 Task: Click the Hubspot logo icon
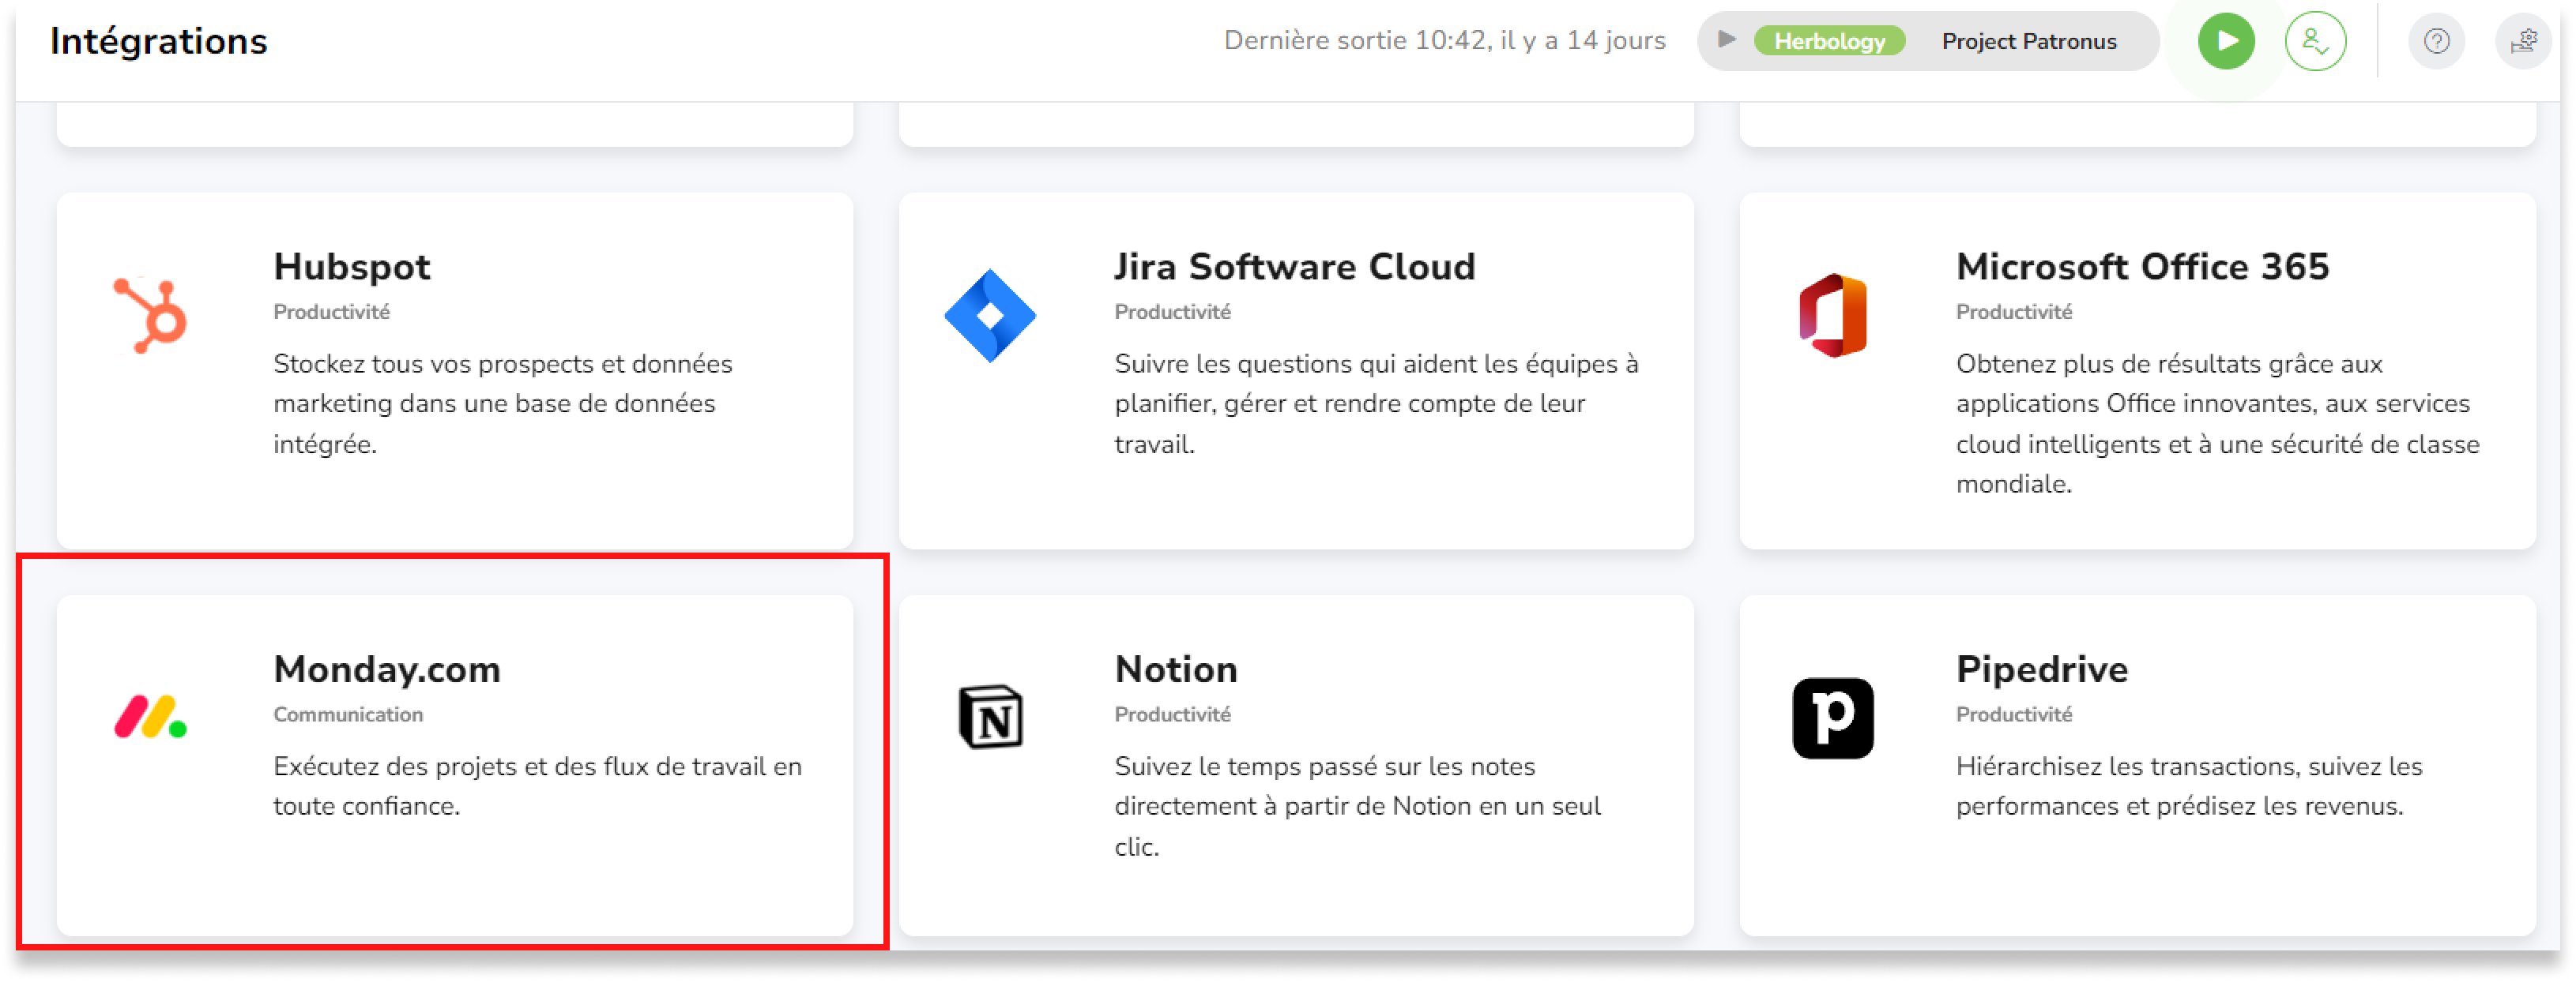[x=150, y=316]
